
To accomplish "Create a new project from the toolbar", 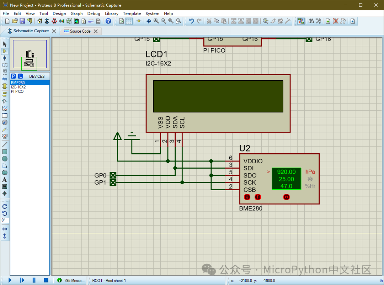I will click(7, 21).
